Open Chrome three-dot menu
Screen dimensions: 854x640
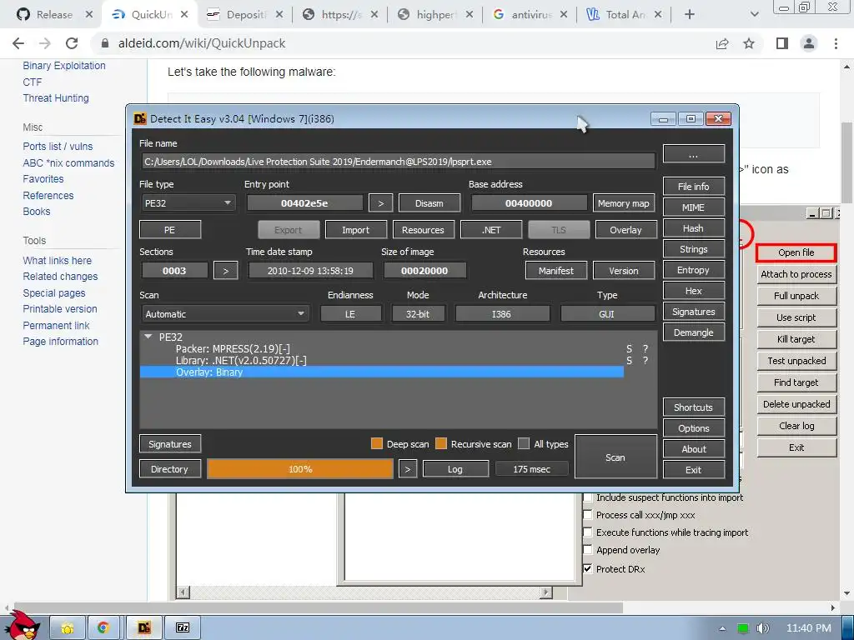point(836,43)
